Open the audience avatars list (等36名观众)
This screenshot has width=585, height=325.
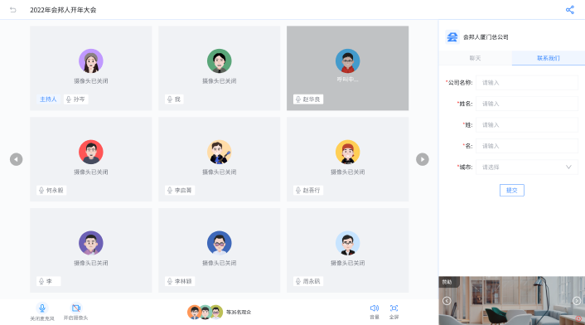[220, 312]
